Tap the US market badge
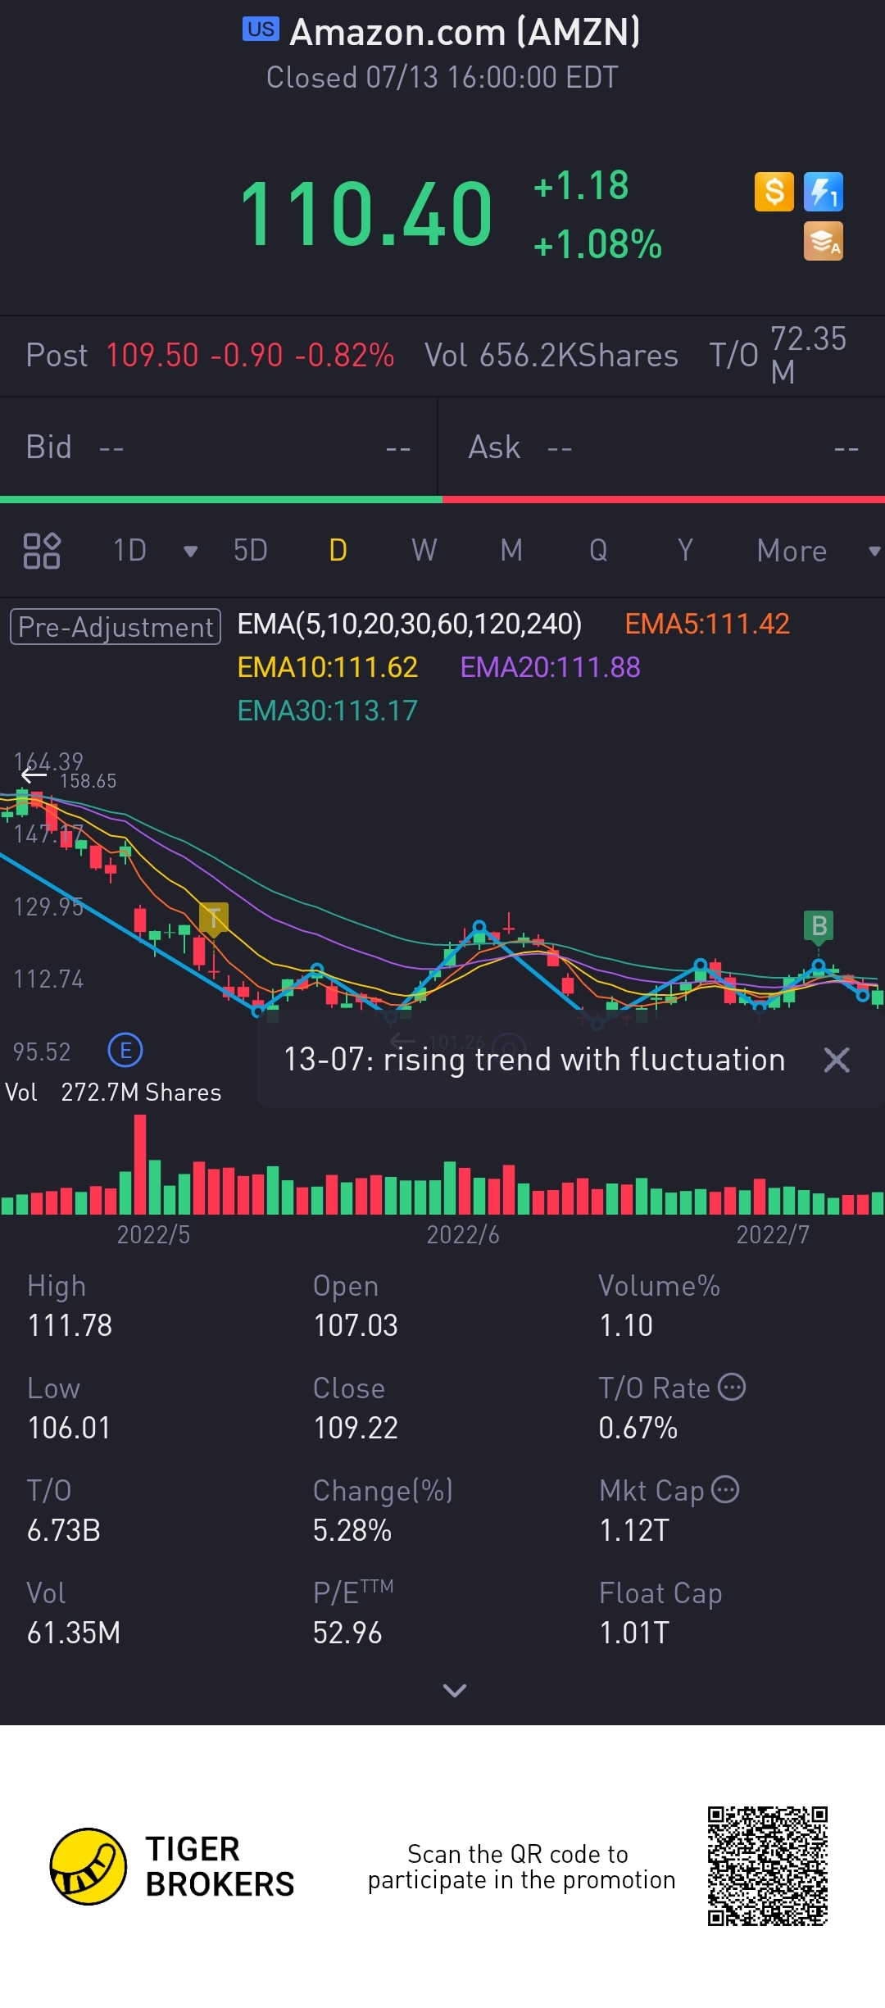The image size is (885, 2008). tap(261, 30)
